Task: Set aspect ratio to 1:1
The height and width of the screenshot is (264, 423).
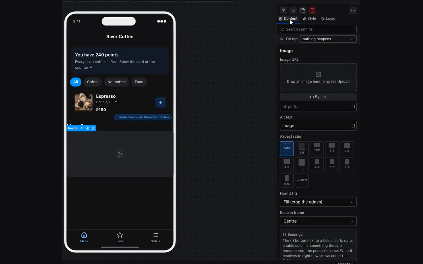Action: tap(302, 164)
